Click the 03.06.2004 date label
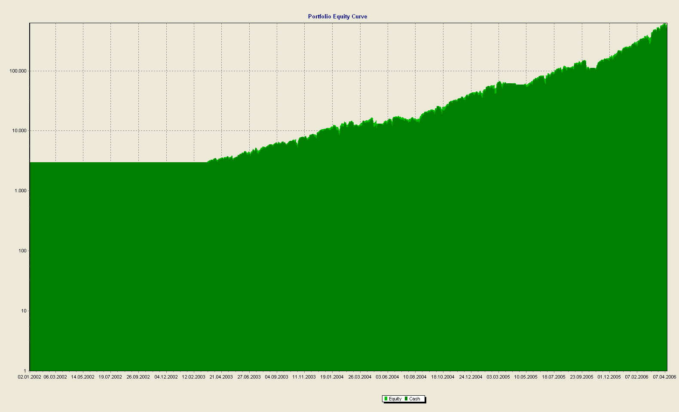The image size is (679, 412). tap(387, 377)
